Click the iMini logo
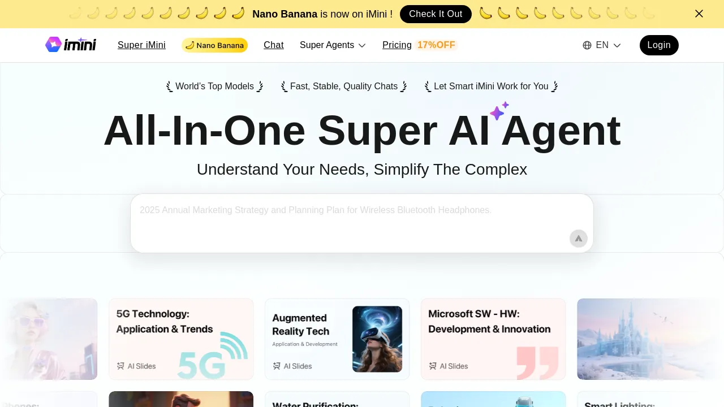Screen dimensions: 724x407 point(71,45)
